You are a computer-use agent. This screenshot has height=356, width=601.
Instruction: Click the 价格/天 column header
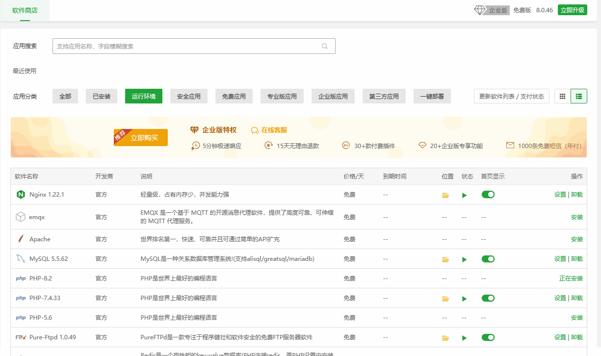click(x=354, y=177)
